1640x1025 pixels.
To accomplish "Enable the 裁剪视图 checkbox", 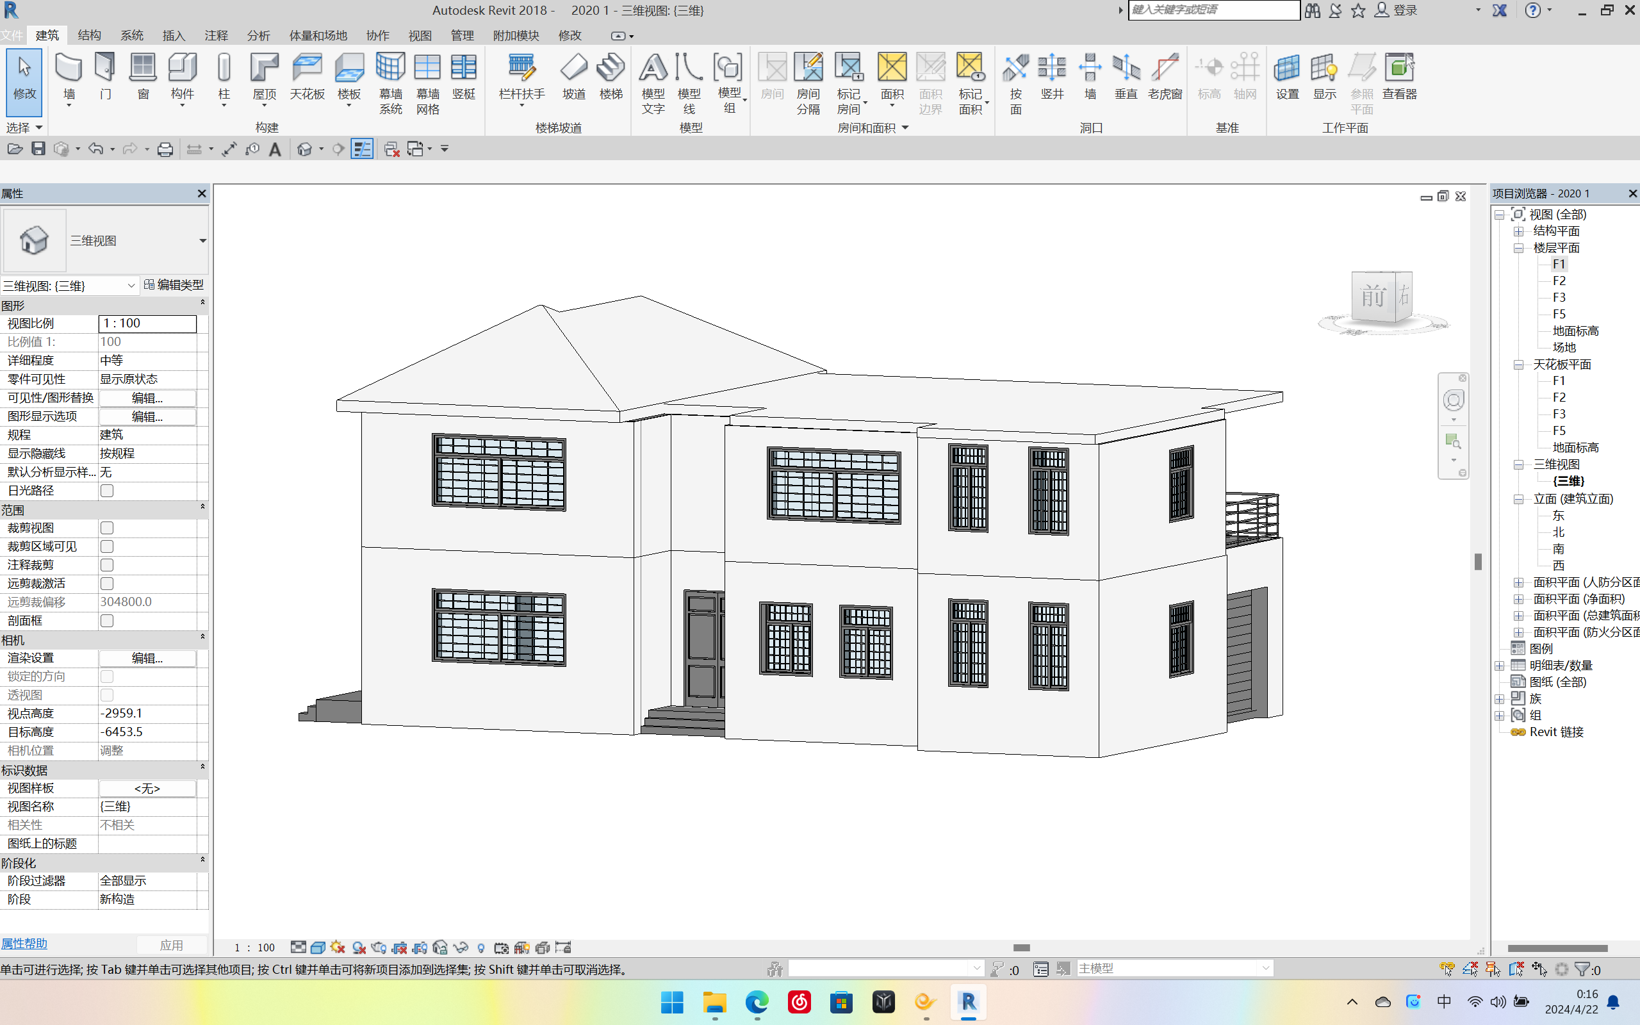I will [x=106, y=528].
